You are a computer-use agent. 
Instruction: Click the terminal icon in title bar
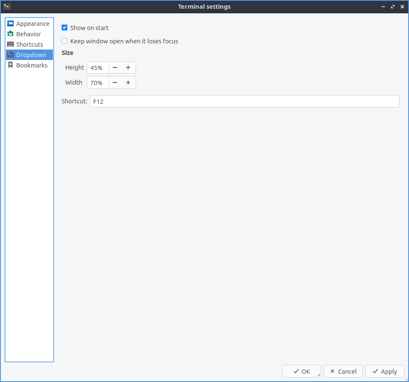(x=7, y=6)
